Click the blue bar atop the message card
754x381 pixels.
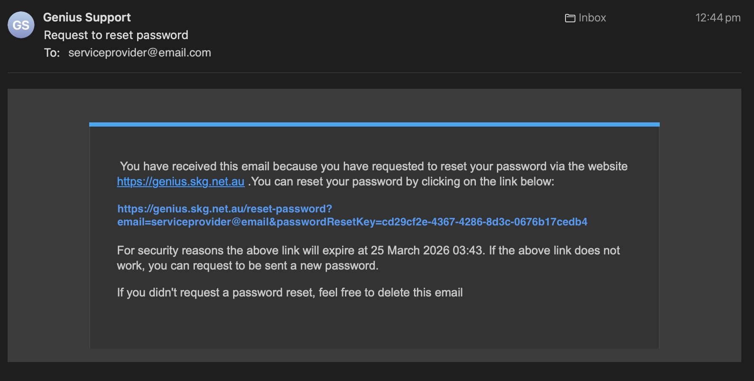(x=374, y=124)
